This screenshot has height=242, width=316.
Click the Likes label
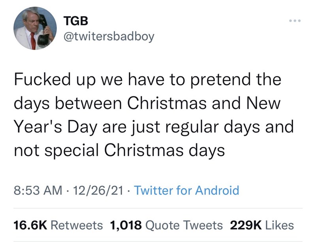tap(279, 225)
